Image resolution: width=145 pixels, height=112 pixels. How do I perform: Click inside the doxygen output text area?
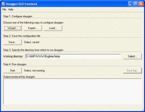coord(72,91)
